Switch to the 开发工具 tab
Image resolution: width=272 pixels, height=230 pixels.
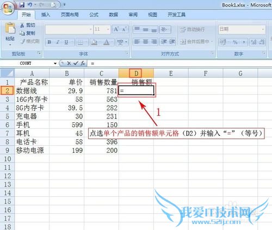(176, 15)
